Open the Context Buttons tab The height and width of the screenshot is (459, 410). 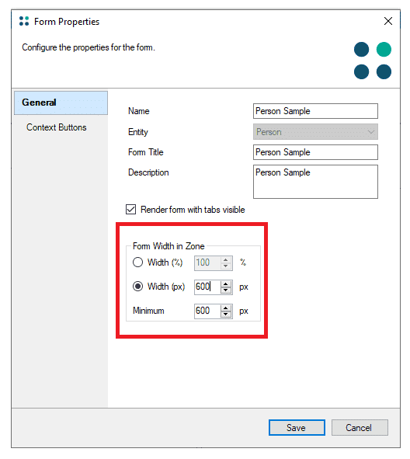[x=57, y=127]
